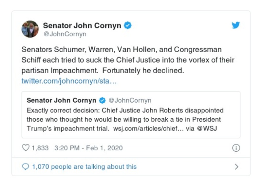Image resolution: width=262 pixels, height=187 pixels.
Task: Click the wsj.com/articles/chief… link
Action: pyautogui.click(x=148, y=128)
